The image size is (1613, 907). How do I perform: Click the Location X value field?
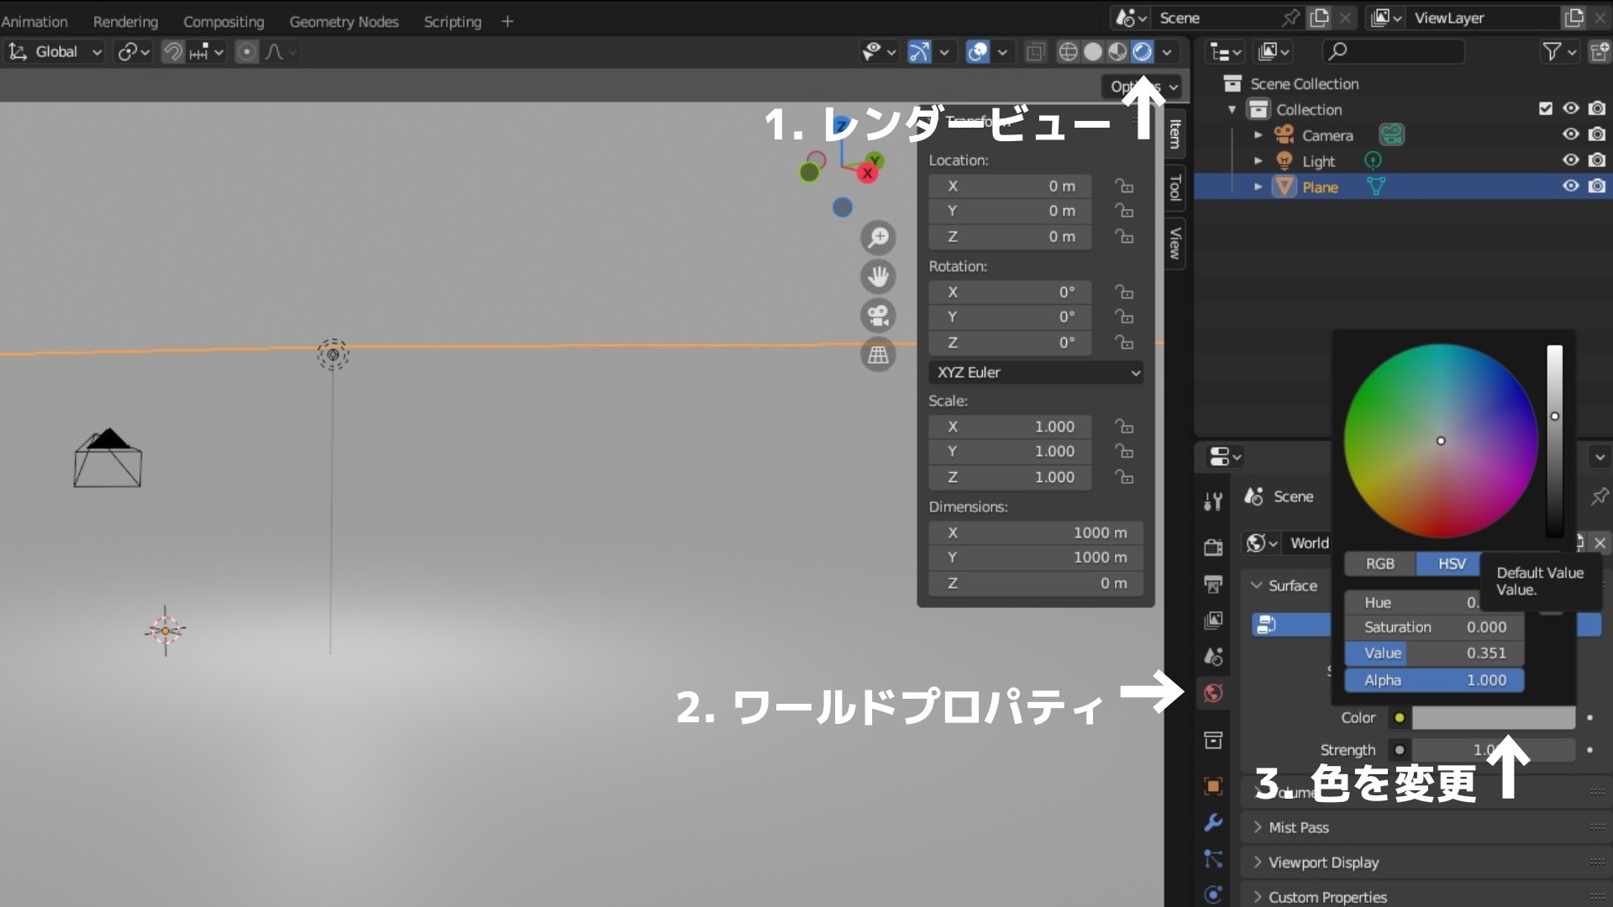[x=1010, y=186]
